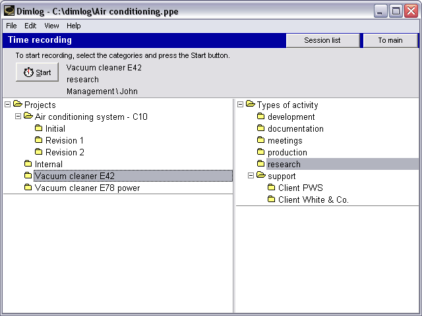The width and height of the screenshot is (422, 316).
Task: Click the development activity folder icon
Action: pyautogui.click(x=260, y=117)
